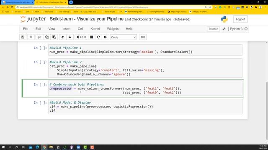The height and width of the screenshot is (150, 268).
Task: Open the Help menu
Action: coord(129,29)
